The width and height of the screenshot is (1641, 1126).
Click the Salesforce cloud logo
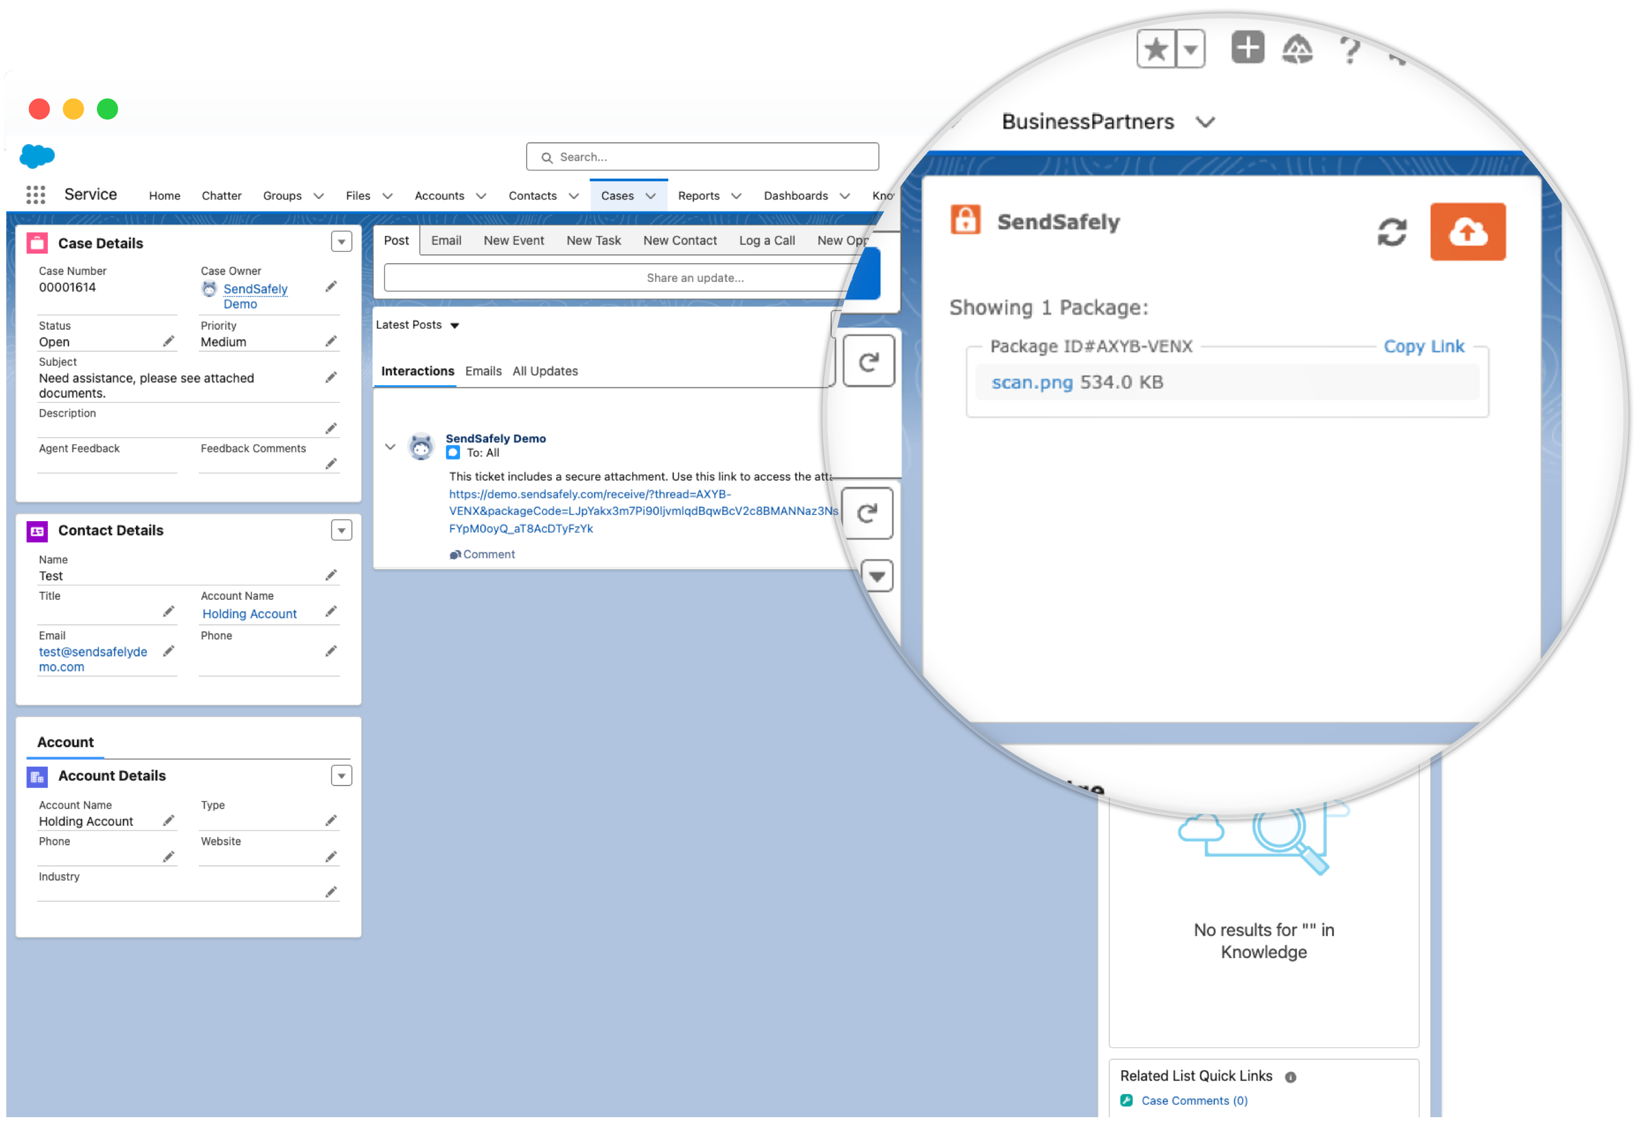coord(36,157)
